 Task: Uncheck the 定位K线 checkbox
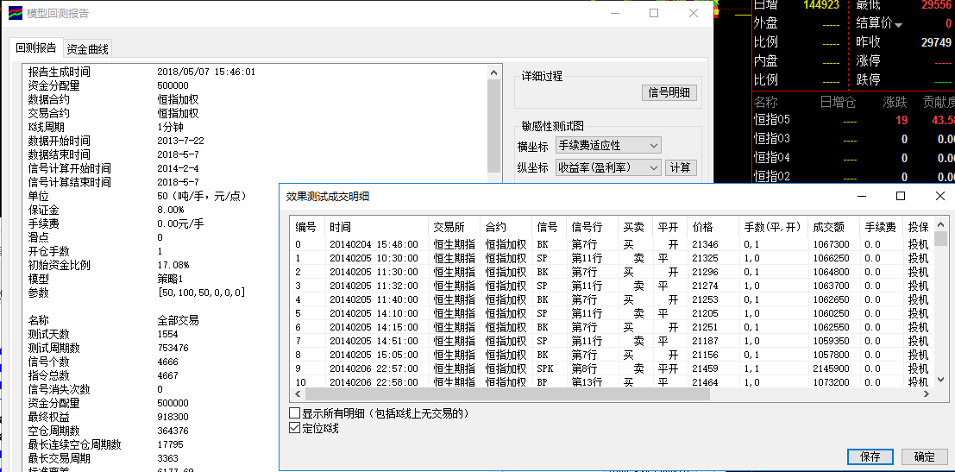click(295, 428)
